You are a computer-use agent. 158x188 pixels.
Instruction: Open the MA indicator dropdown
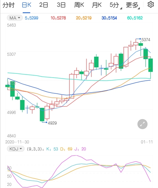15,18
